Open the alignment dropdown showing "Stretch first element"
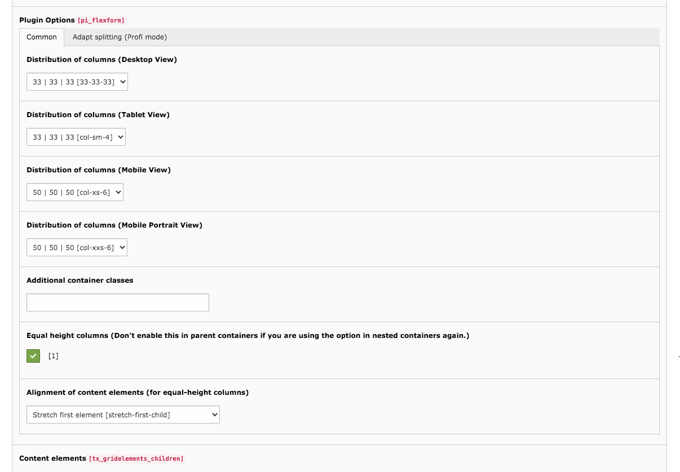Screen dimensions: 680x472 123,414
